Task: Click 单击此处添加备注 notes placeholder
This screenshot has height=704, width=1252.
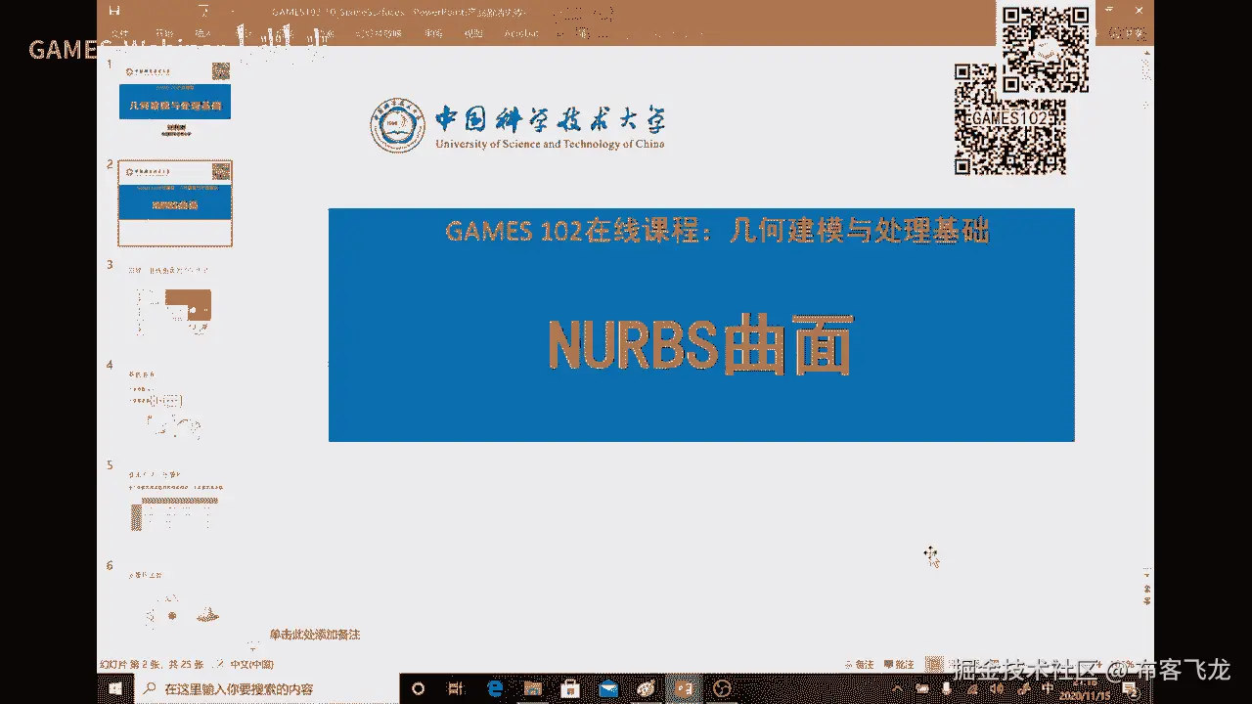Action: click(315, 635)
